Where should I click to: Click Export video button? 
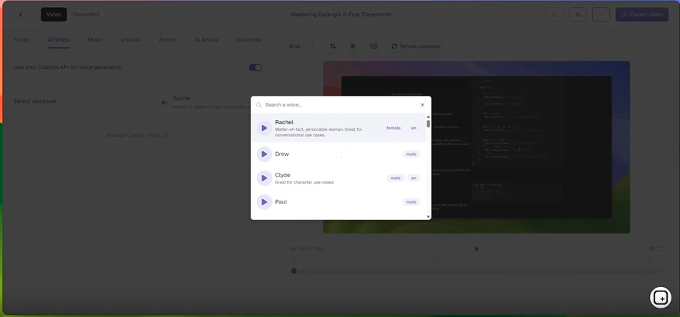(x=642, y=14)
